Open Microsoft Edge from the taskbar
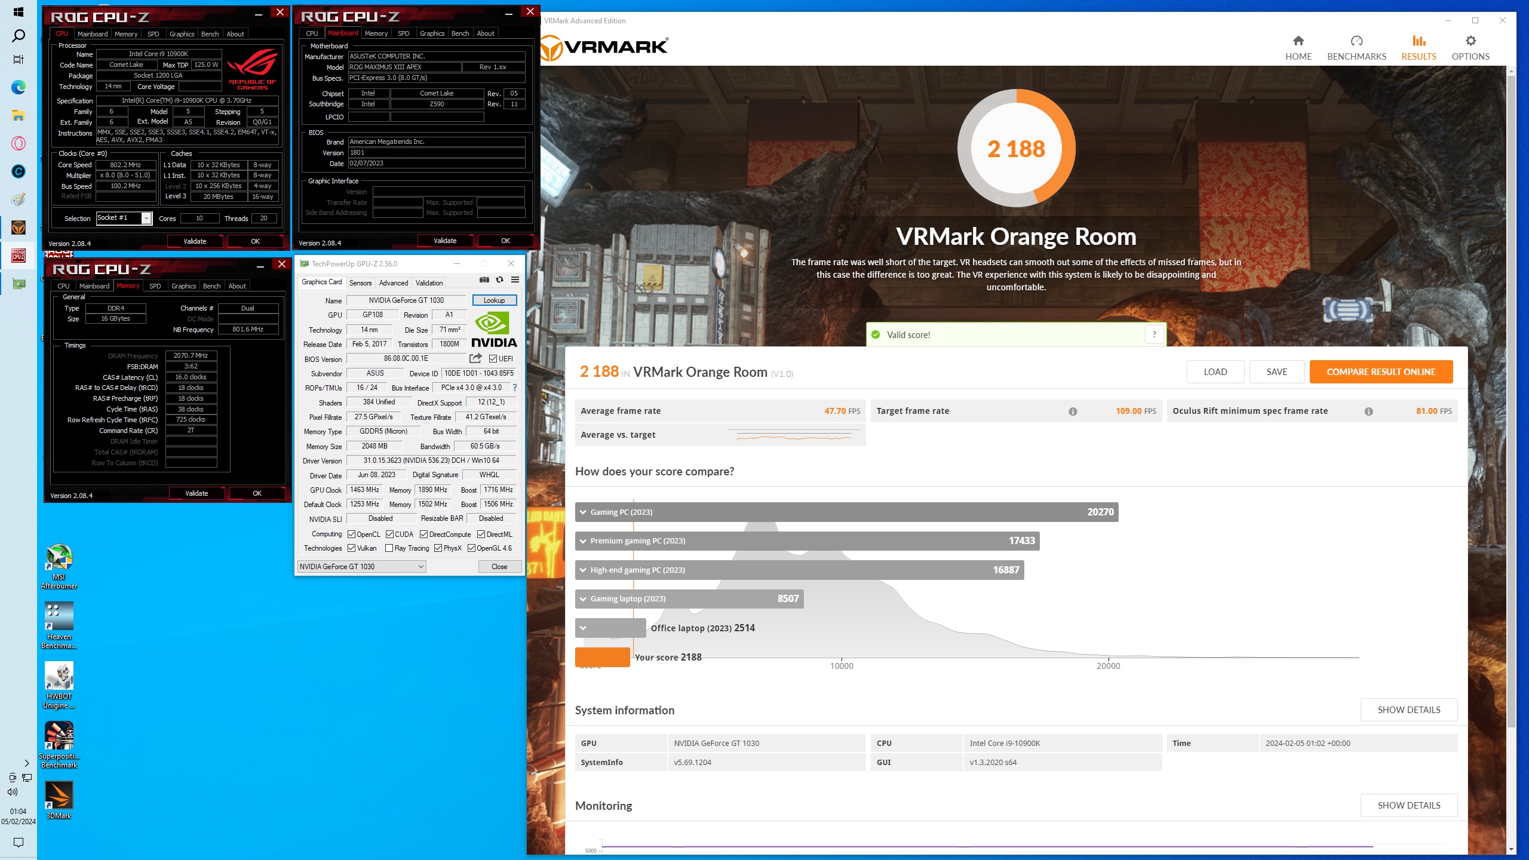The image size is (1529, 860). (x=19, y=88)
